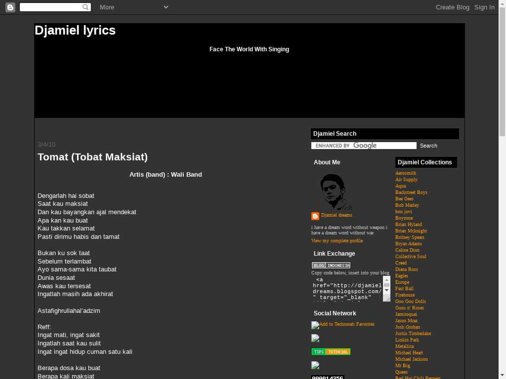This screenshot has height=379, width=506.
Task: Click the visitor counter image
Action: point(328,378)
